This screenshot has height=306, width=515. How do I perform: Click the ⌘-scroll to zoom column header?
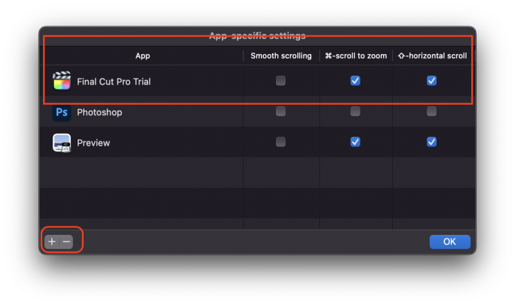point(356,56)
